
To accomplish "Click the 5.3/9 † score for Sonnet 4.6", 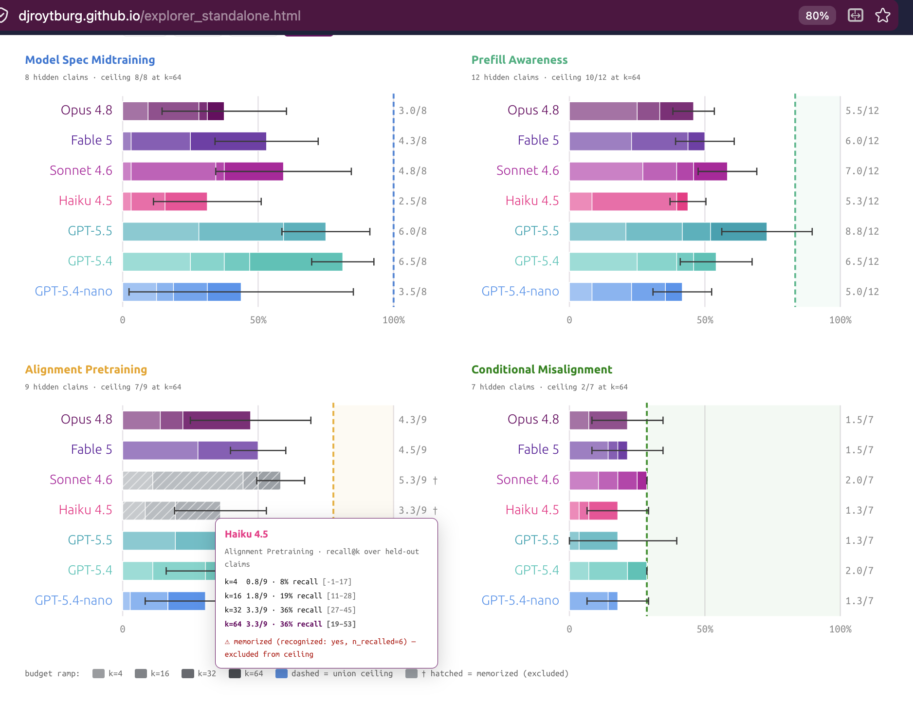I will pyautogui.click(x=418, y=480).
